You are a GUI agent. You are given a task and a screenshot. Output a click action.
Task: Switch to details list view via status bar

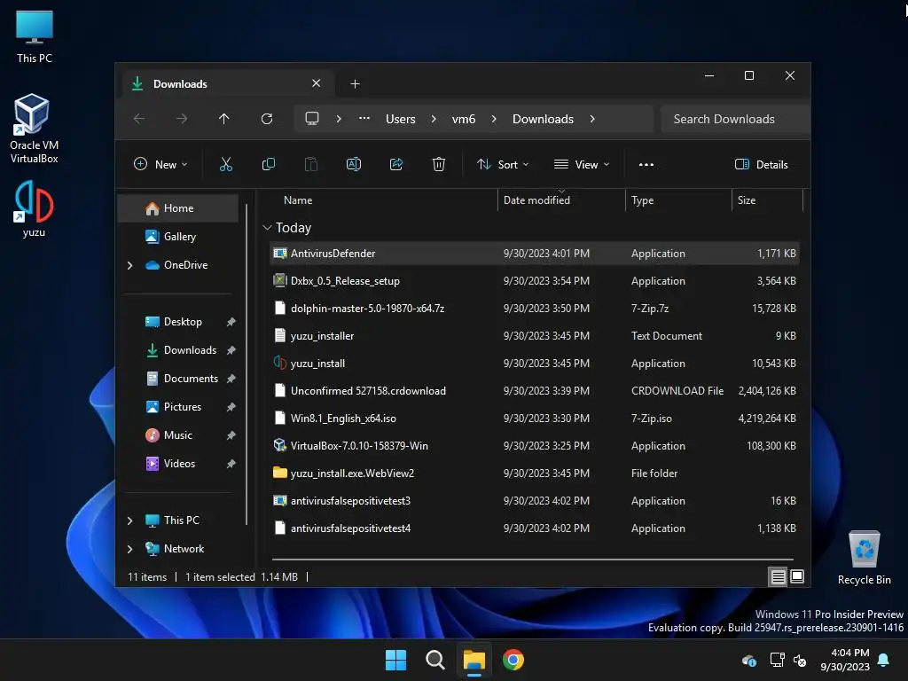778,576
